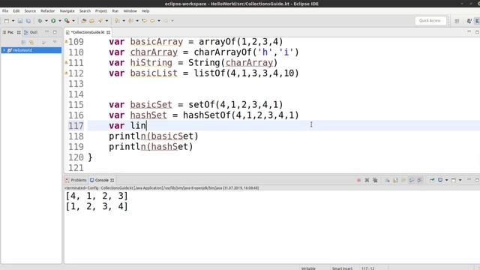Image resolution: width=480 pixels, height=270 pixels.
Task: Open the Help menu
Action: tap(145, 10)
